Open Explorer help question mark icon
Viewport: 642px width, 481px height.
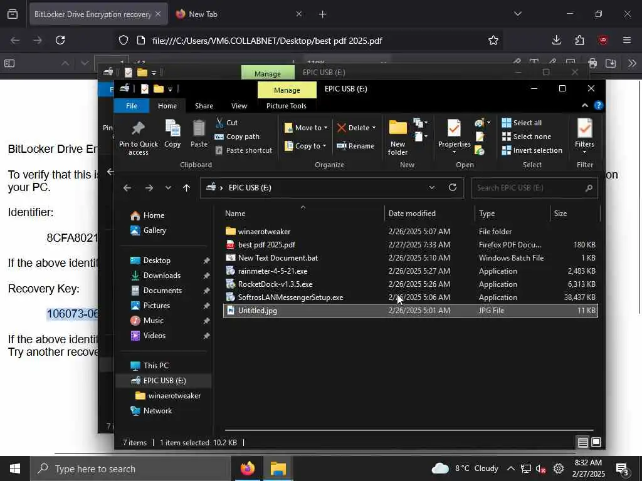coord(598,105)
